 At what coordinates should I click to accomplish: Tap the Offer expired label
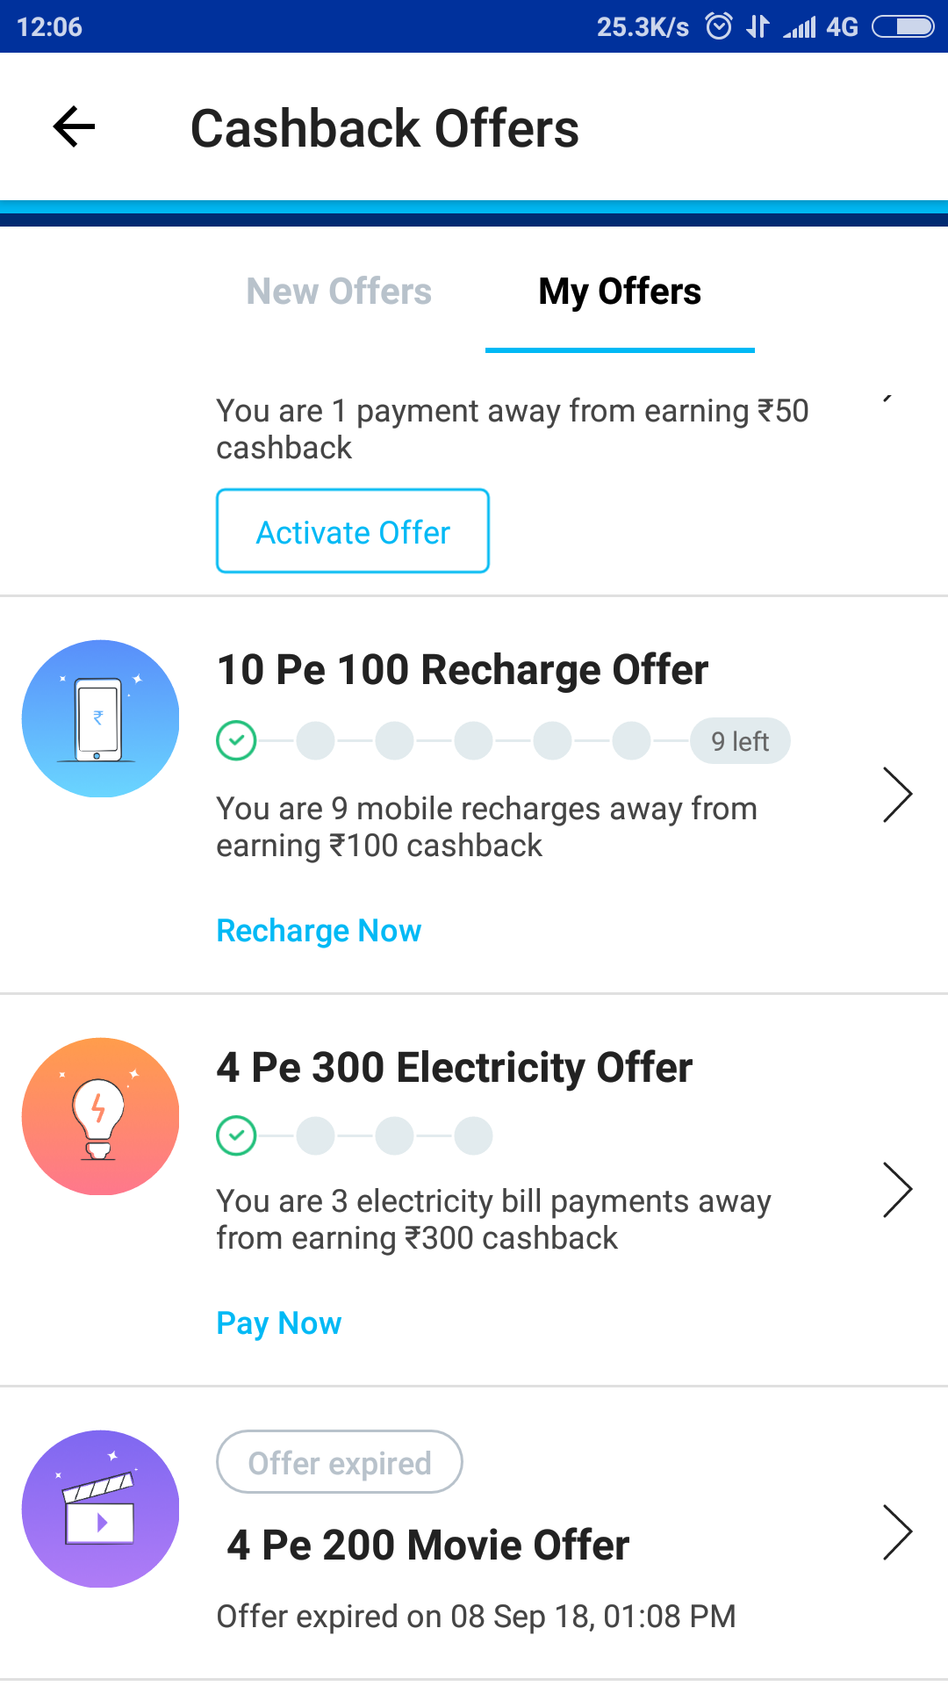point(340,1463)
